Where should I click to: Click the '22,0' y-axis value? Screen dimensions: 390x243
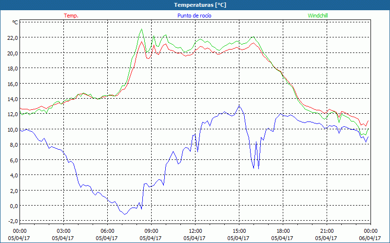pyautogui.click(x=13, y=38)
